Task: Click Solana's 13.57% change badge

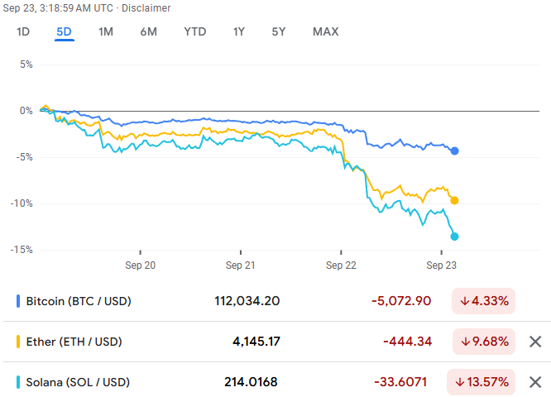Action: click(x=484, y=382)
